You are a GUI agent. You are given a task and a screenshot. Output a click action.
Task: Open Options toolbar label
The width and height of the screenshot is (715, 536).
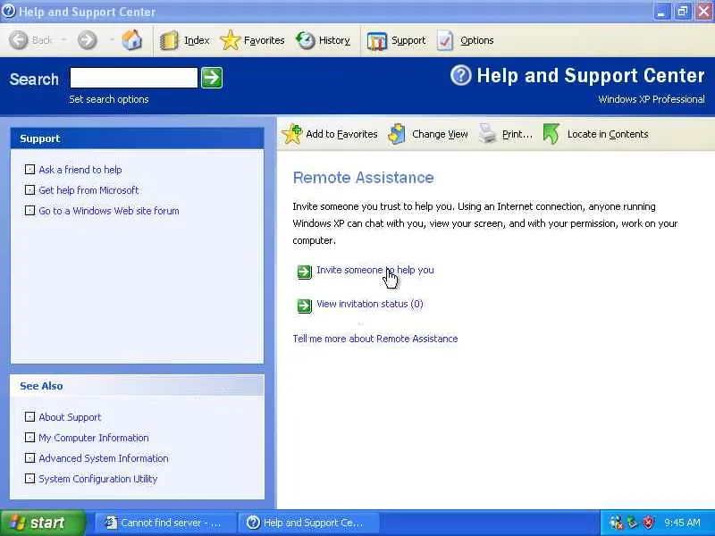pos(476,40)
